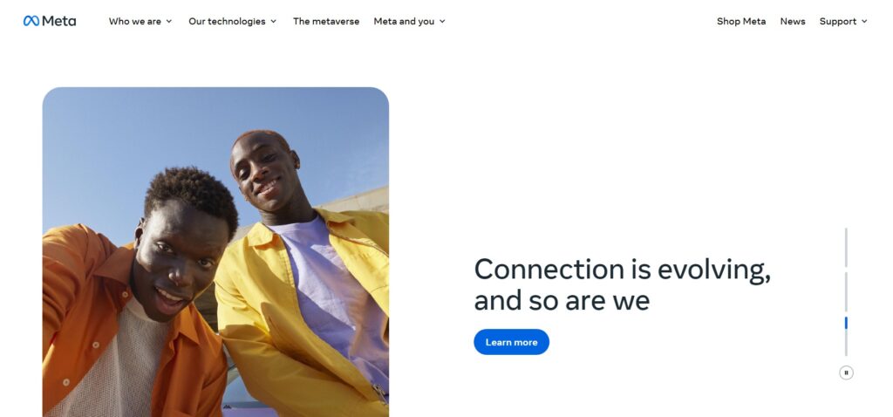The height and width of the screenshot is (417, 893).
Task: Visit the Shop Meta link
Action: [x=741, y=22]
